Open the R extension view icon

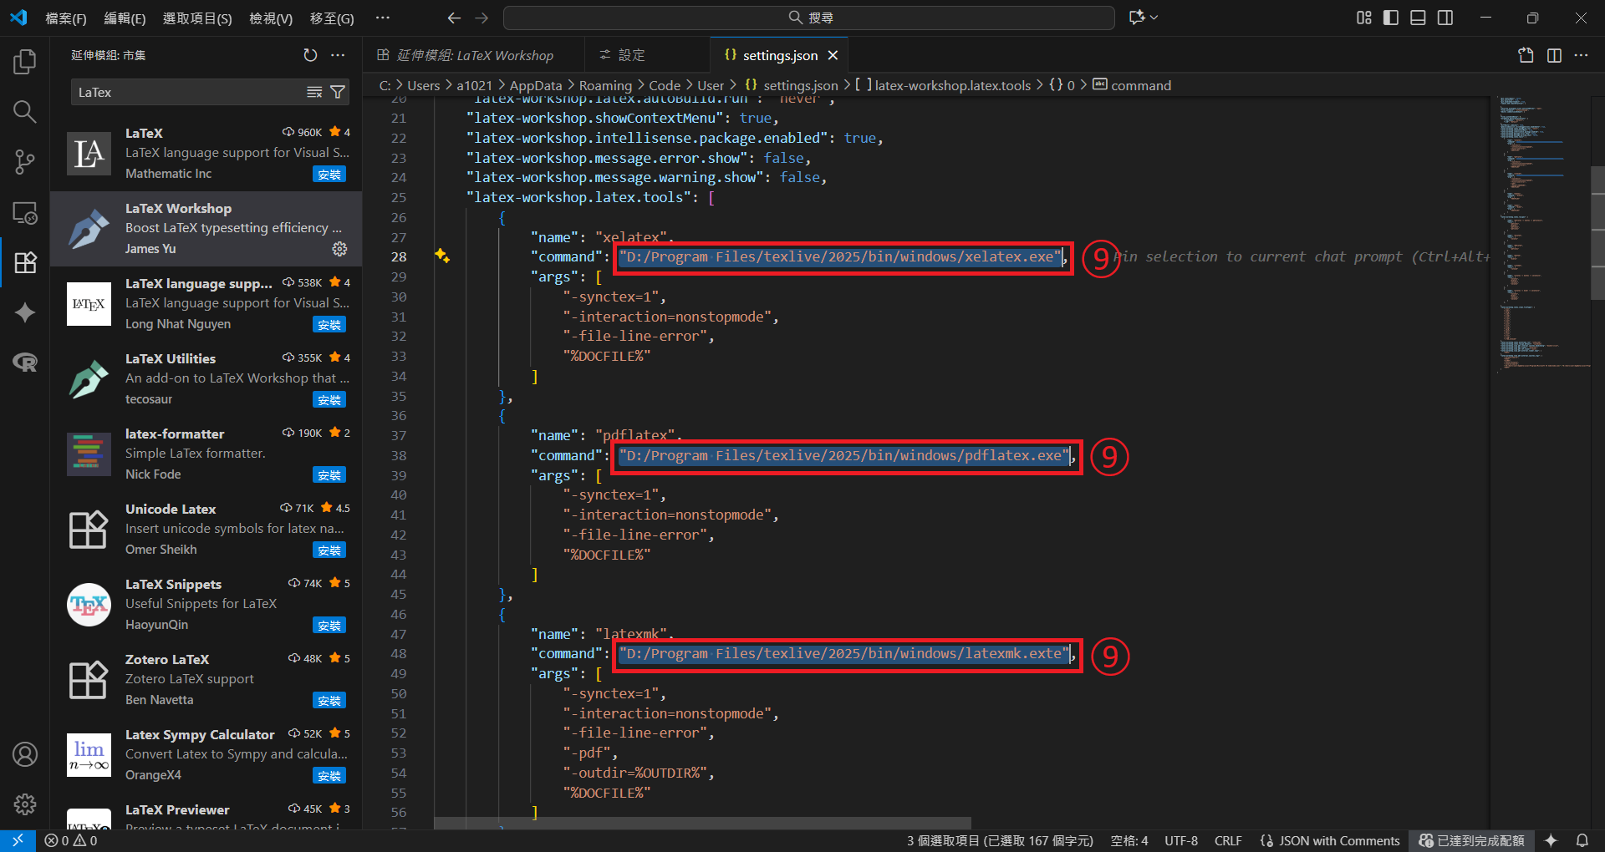pyautogui.click(x=25, y=363)
